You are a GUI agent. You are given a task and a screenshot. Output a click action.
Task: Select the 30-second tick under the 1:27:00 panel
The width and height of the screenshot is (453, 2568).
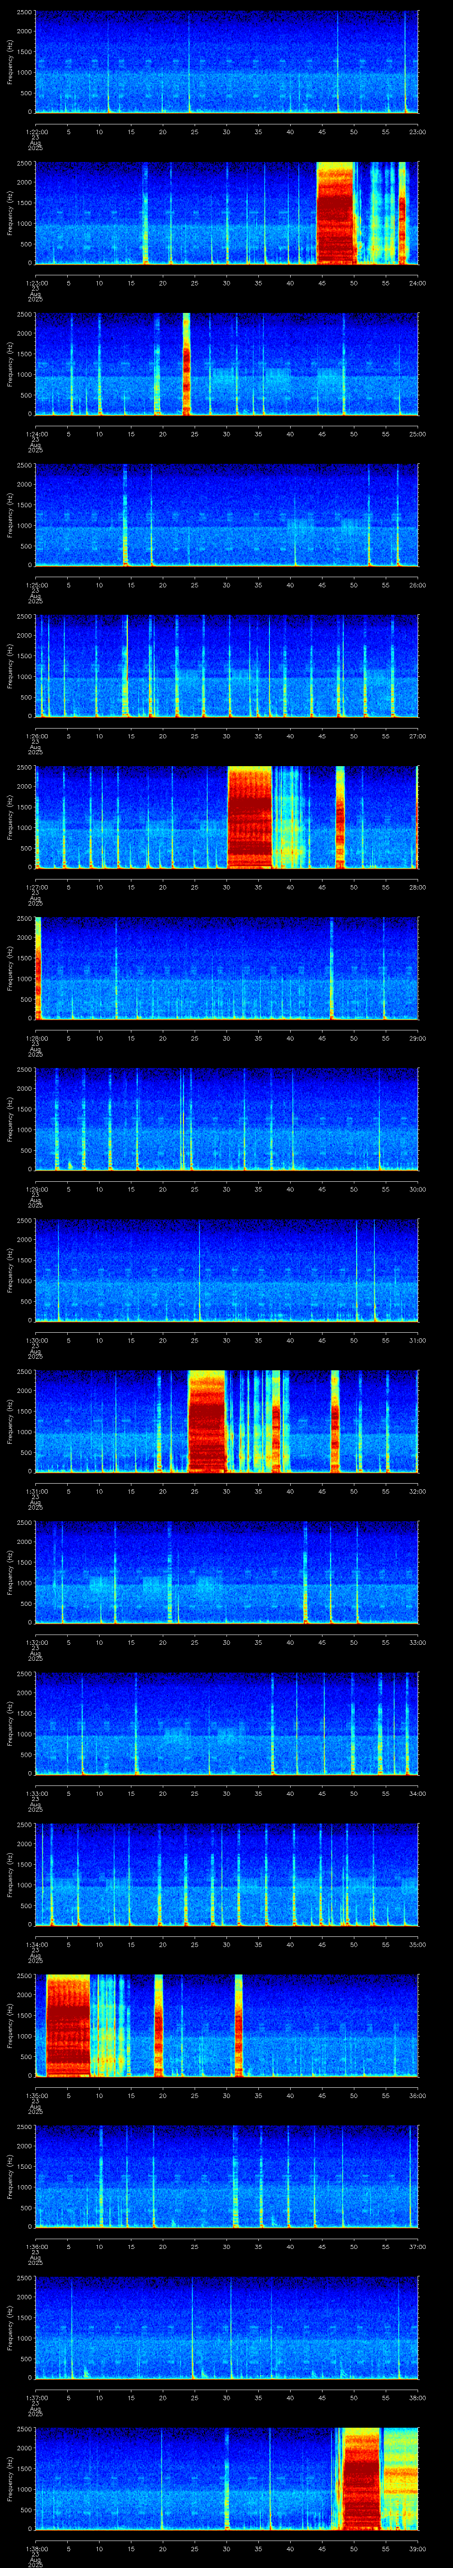(227, 887)
